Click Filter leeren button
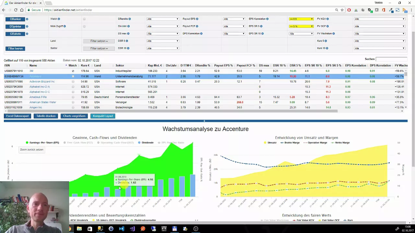This screenshot has width=415, height=233. pyautogui.click(x=15, y=49)
